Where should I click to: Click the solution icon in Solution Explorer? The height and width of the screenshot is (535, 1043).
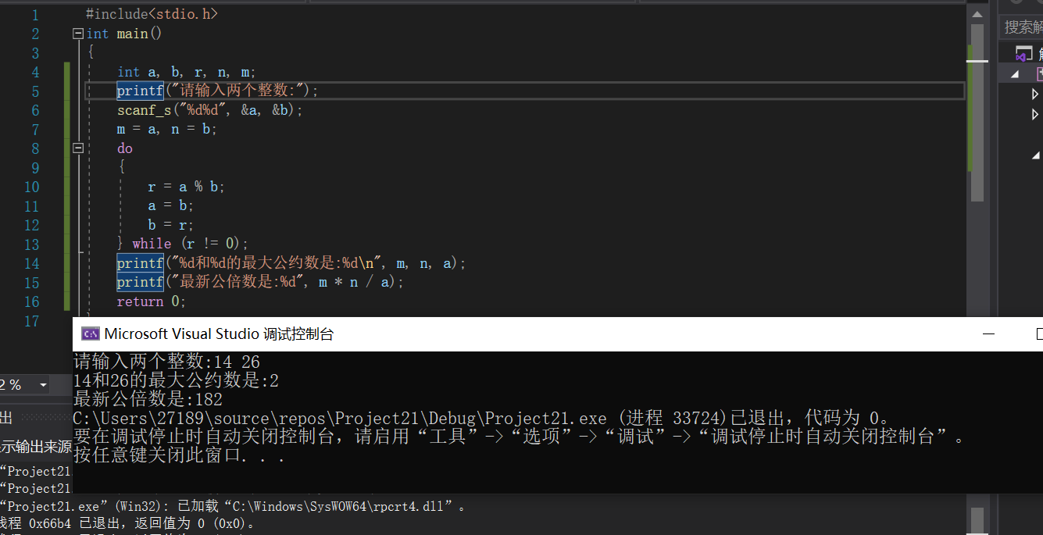(1023, 54)
